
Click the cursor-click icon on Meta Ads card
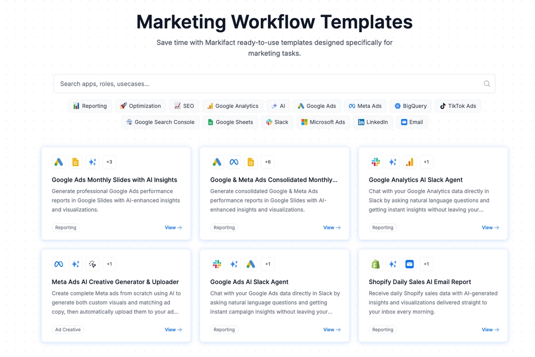click(93, 264)
